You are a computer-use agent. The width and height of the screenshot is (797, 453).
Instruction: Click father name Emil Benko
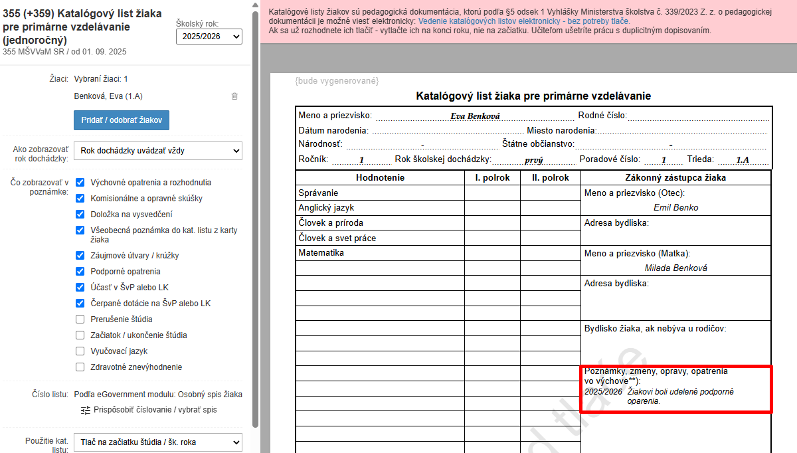click(x=676, y=207)
